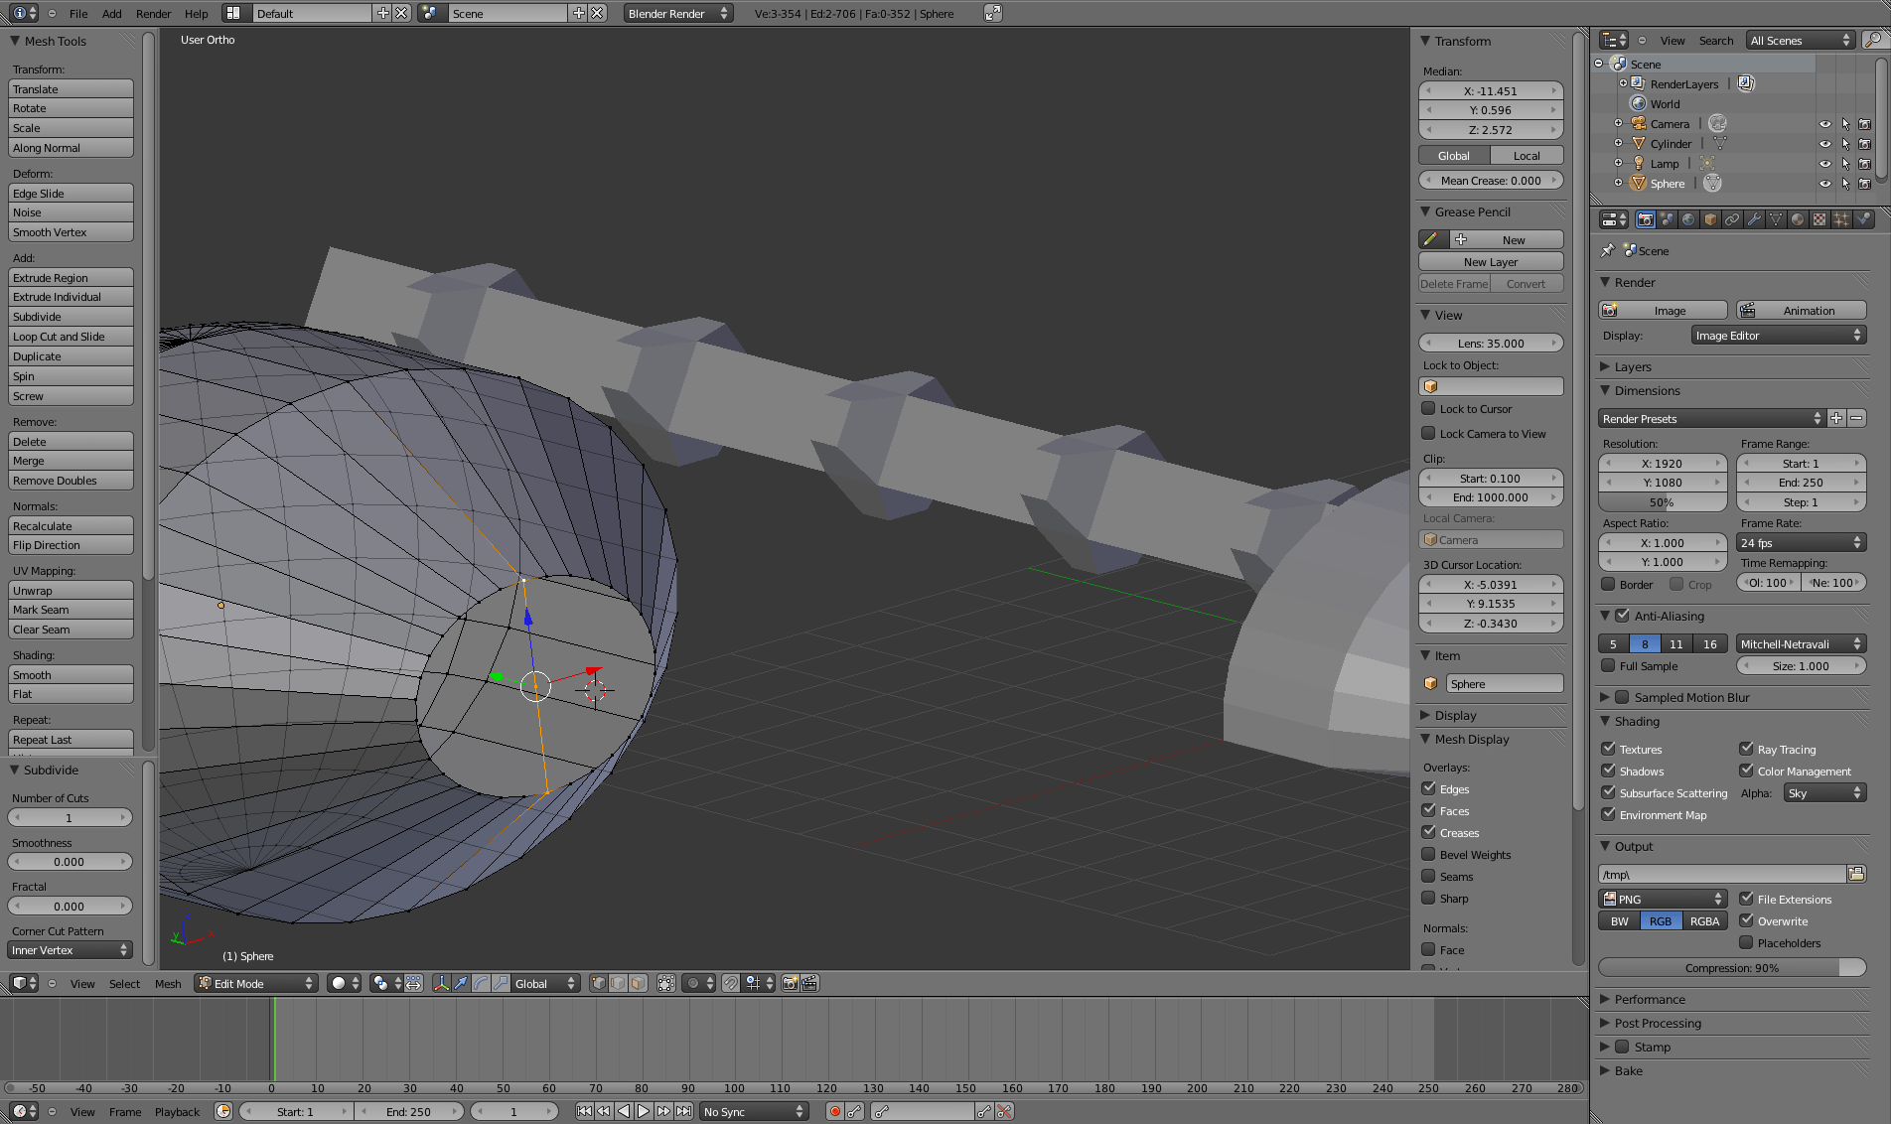Screen dimensions: 1891x1124
Task: Open the Material sphere properties tab
Action: pyautogui.click(x=1797, y=219)
